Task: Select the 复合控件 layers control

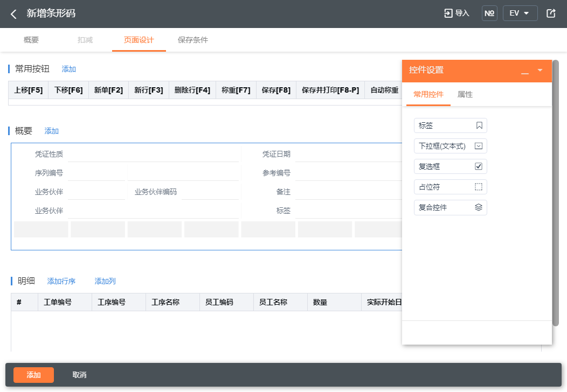Action: (x=450, y=207)
